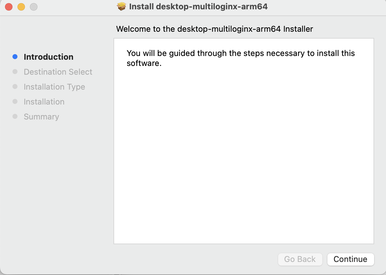This screenshot has width=386, height=275.
Task: Click the Welcome to the Installer heading
Action: pos(215,29)
